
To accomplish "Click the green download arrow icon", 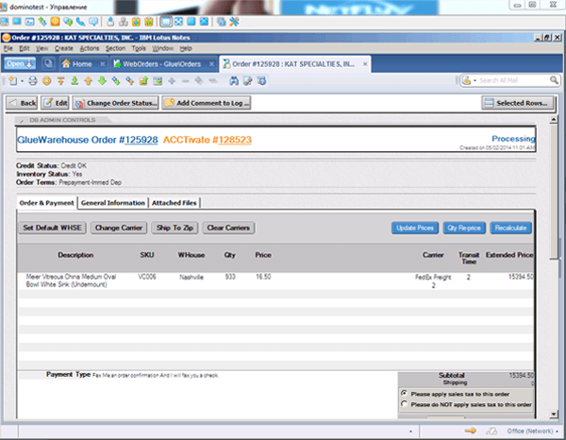I will tap(75, 81).
